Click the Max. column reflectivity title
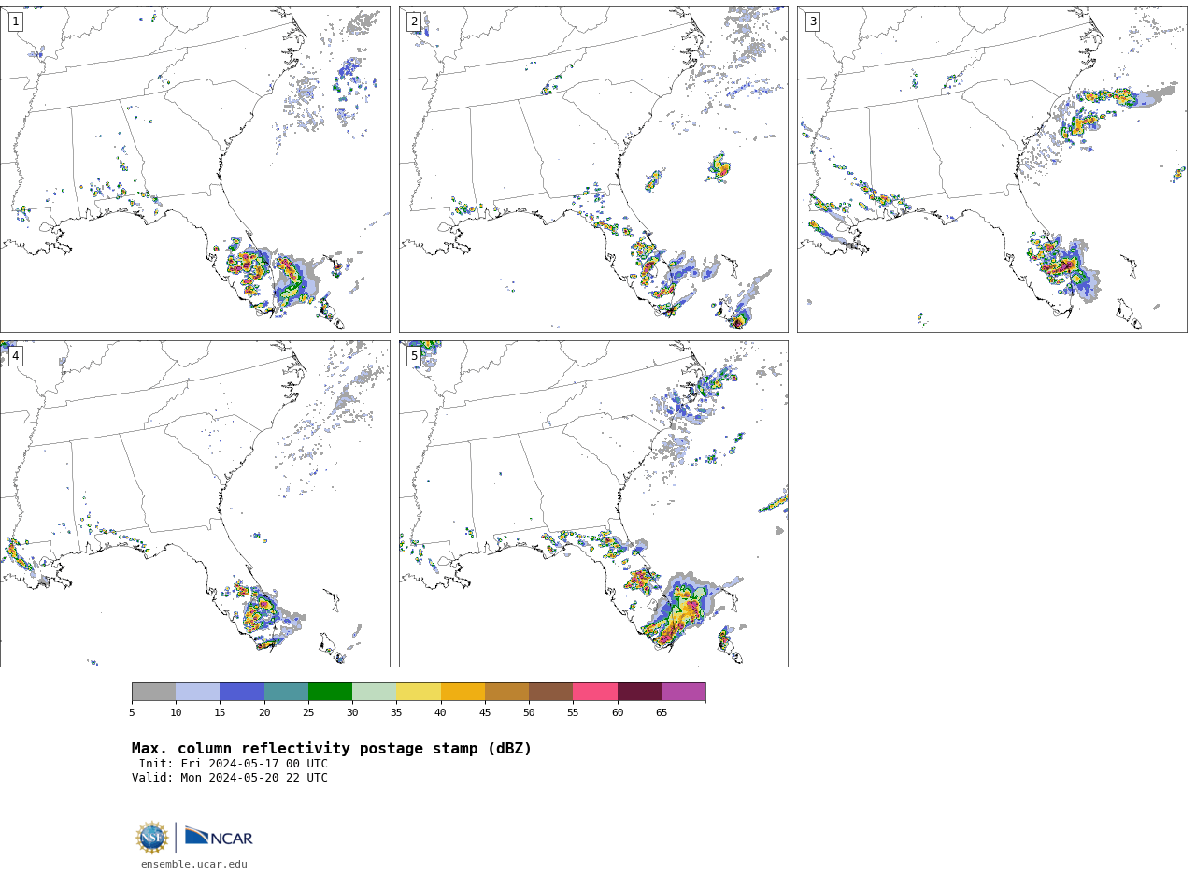 pos(332,749)
